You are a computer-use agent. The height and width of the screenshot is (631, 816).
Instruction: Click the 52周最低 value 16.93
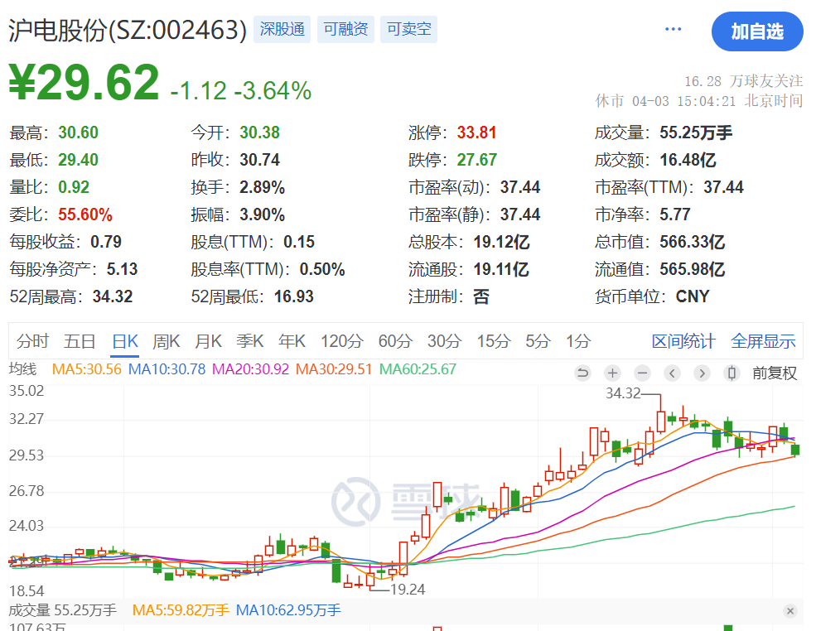(x=293, y=296)
